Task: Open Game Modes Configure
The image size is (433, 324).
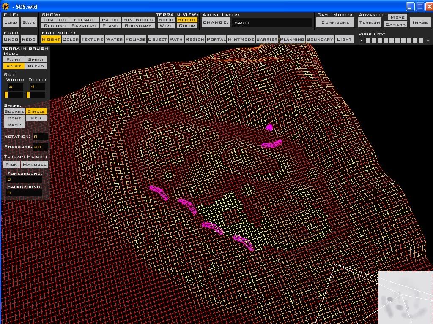Action: (335, 23)
